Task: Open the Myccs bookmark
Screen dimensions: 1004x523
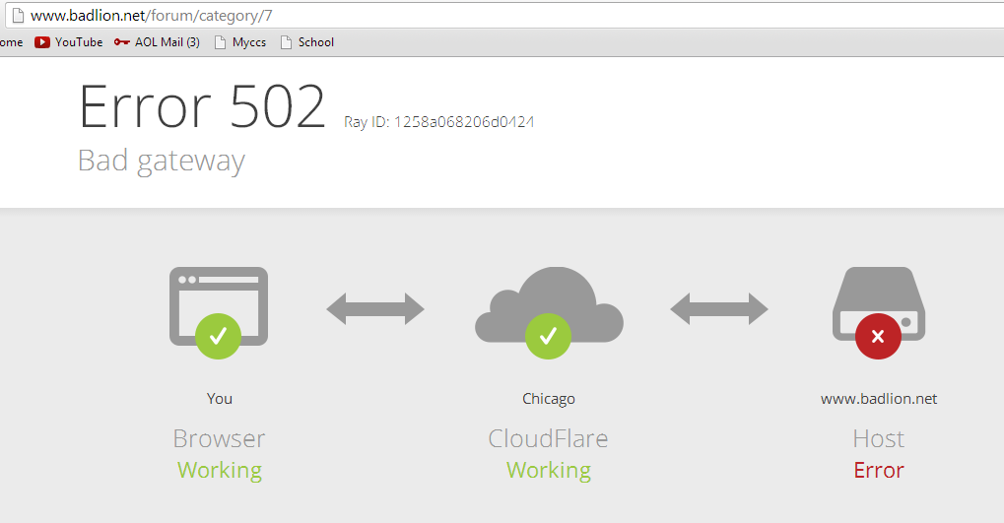Action: pos(240,42)
